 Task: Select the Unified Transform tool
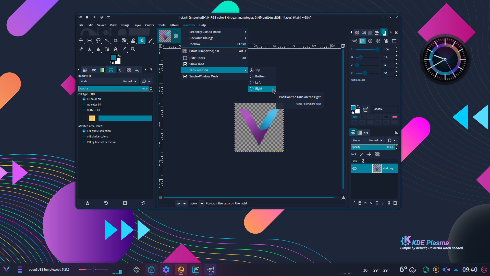pyautogui.click(x=124, y=40)
